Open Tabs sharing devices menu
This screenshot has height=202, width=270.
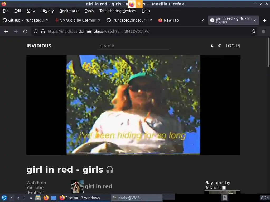(x=118, y=11)
